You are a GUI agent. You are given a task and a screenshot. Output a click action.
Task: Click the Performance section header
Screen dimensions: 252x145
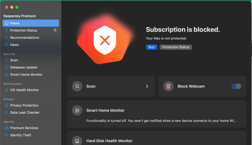[x=13, y=84]
